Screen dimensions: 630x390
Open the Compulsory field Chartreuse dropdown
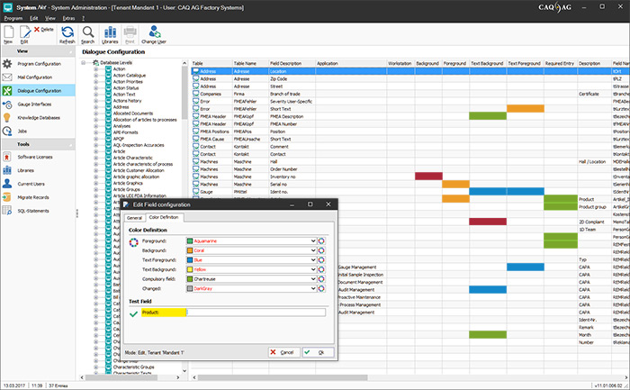pos(312,279)
